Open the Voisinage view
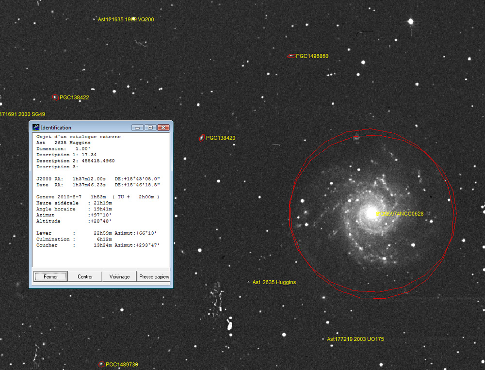Viewport: 485px width, 370px height. coord(119,276)
